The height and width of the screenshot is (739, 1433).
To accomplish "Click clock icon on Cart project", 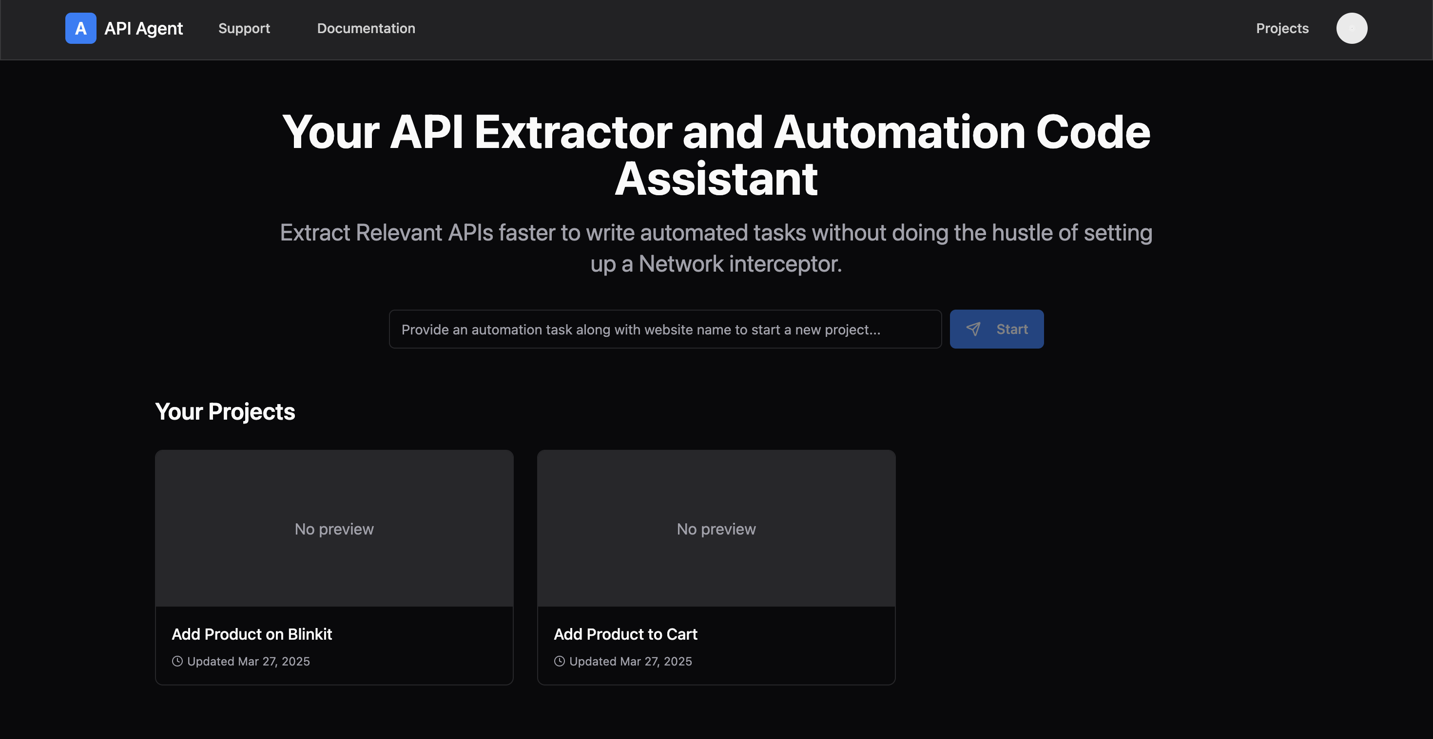I will coord(559,661).
